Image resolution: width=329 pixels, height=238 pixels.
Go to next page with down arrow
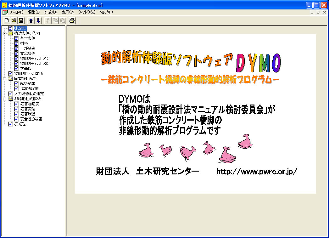38,20
